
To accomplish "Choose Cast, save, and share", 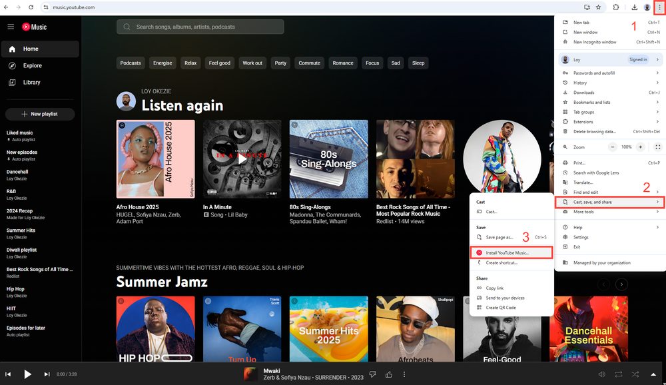I will pos(592,201).
